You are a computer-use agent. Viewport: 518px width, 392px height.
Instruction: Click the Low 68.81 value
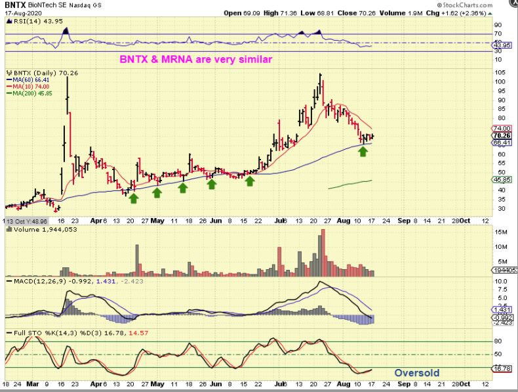point(317,13)
